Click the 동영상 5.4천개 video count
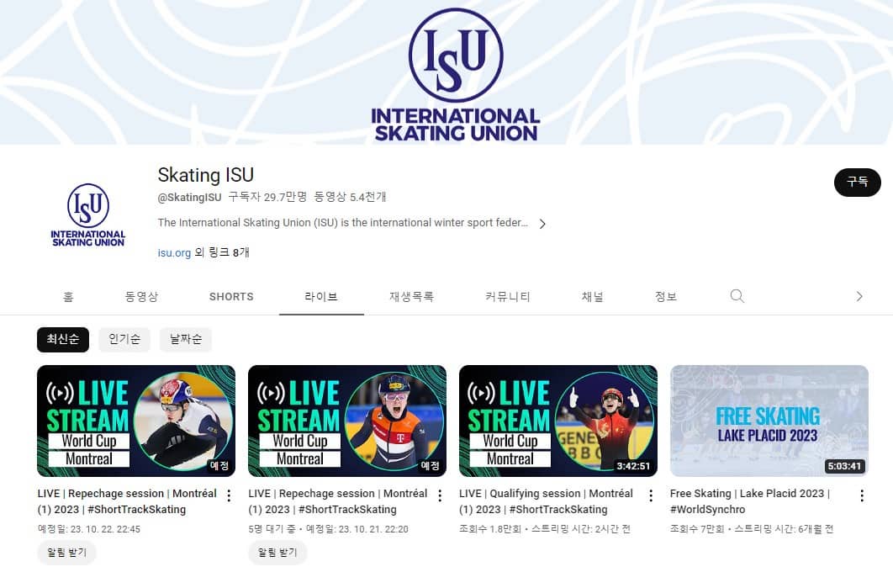This screenshot has height=572, width=893. 351,197
